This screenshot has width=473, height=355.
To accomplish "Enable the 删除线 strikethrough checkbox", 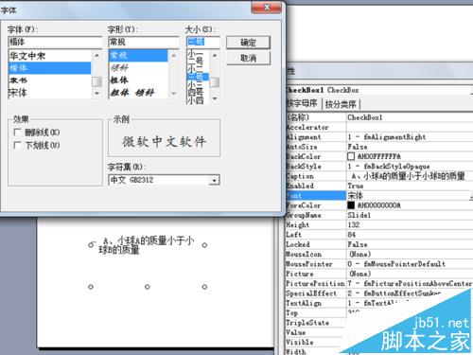I will (17, 133).
